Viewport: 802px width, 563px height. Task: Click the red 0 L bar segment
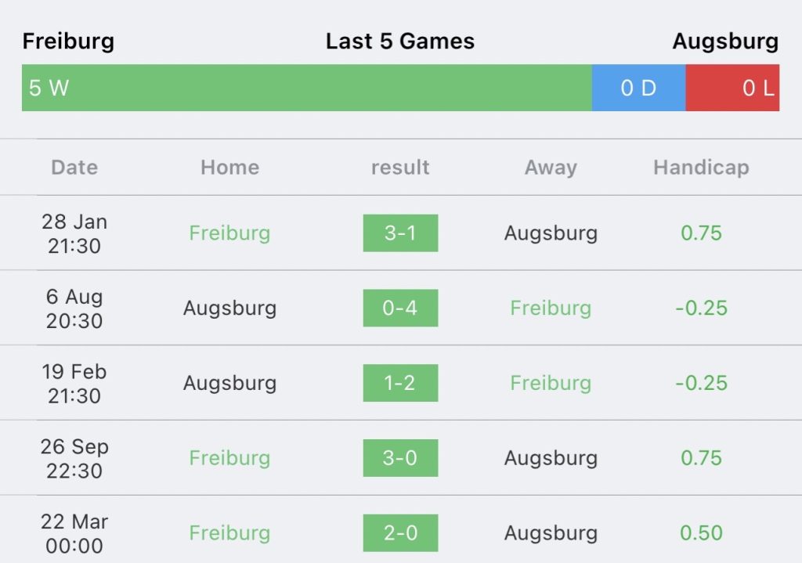pyautogui.click(x=732, y=88)
